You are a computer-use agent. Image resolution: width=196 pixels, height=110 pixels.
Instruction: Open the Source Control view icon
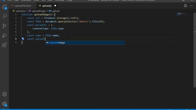tap(4, 26)
